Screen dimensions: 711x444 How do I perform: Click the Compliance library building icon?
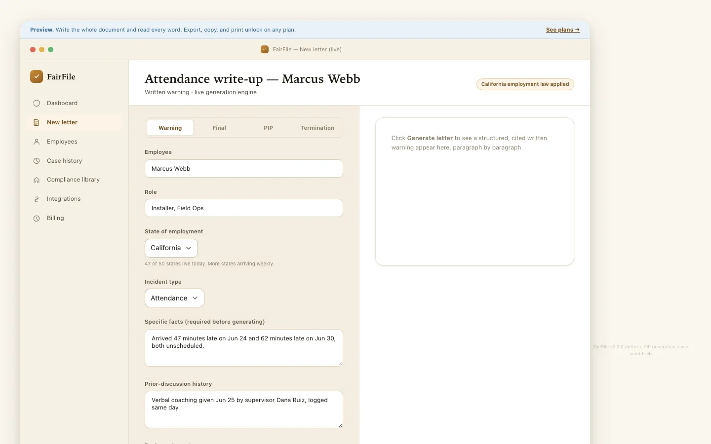point(37,180)
